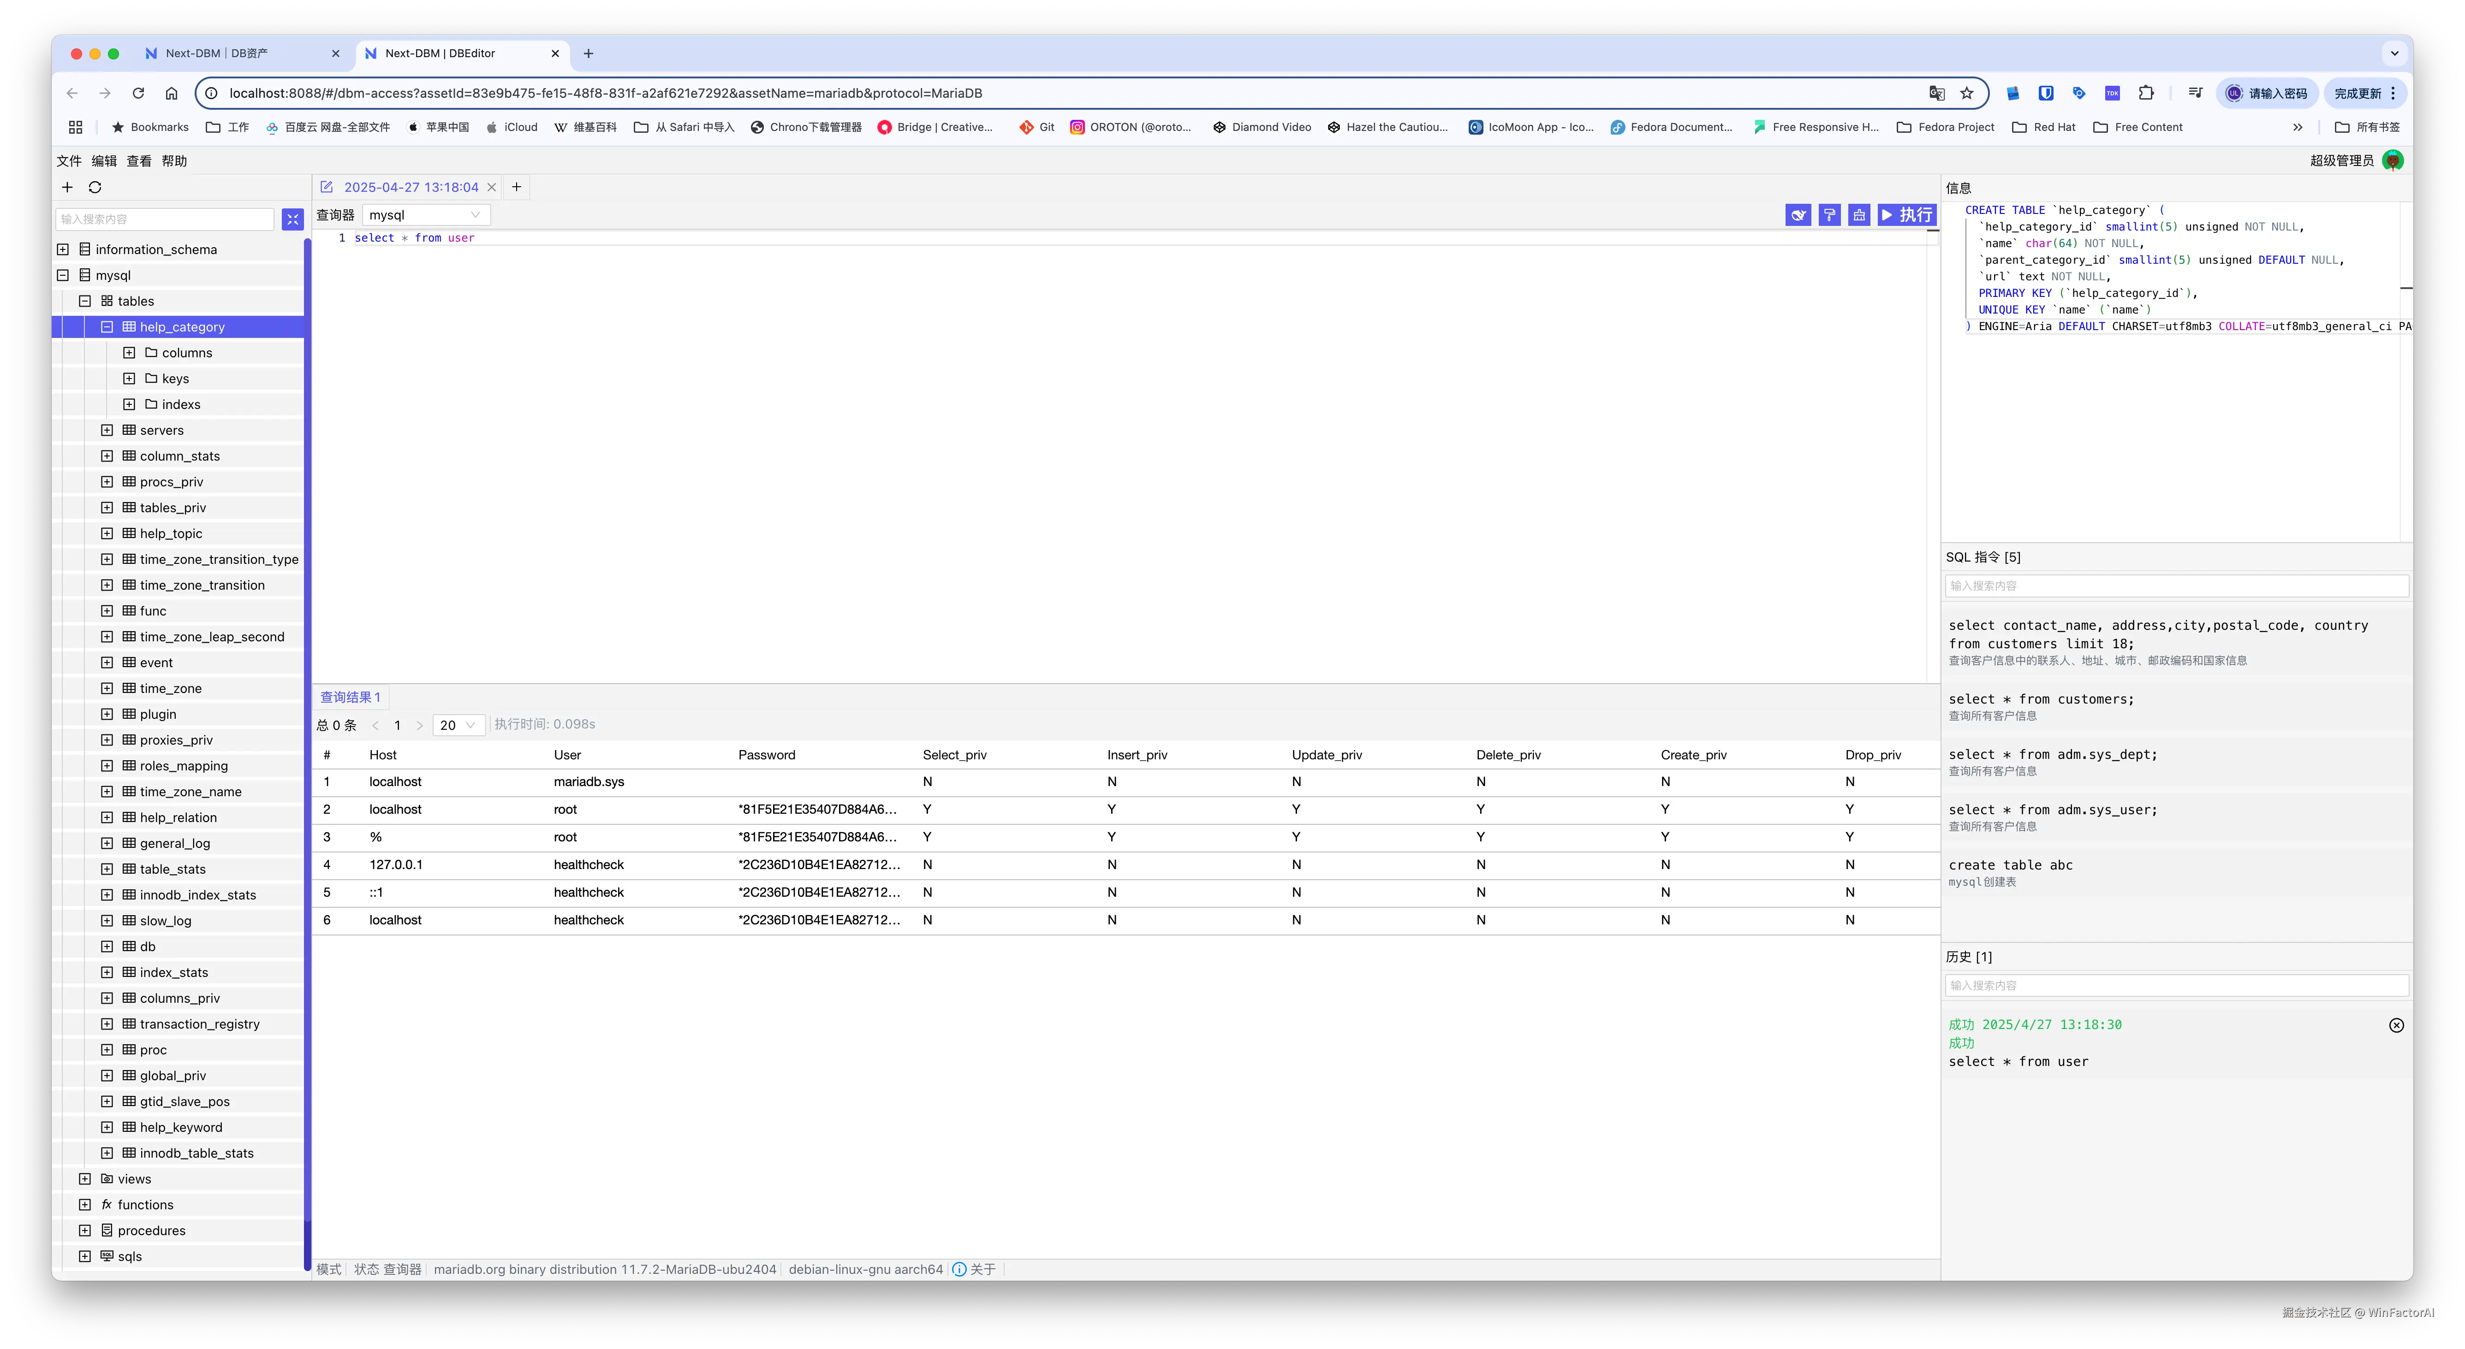Viewport: 2465px width, 1349px height.
Task: Click the blue collapse icon beside the tree search box
Action: pos(293,219)
